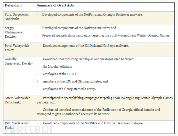Select defendant Artem Valeryevich Ochichenko
The image size is (178, 136).
point(18,100)
